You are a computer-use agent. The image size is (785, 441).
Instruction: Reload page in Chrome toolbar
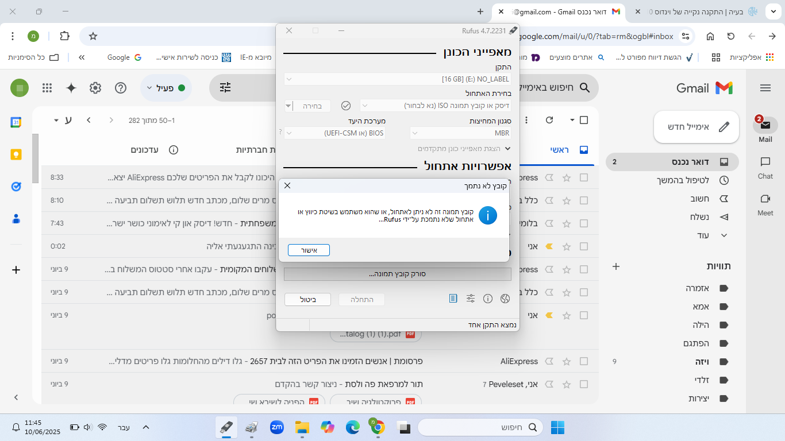click(x=731, y=36)
